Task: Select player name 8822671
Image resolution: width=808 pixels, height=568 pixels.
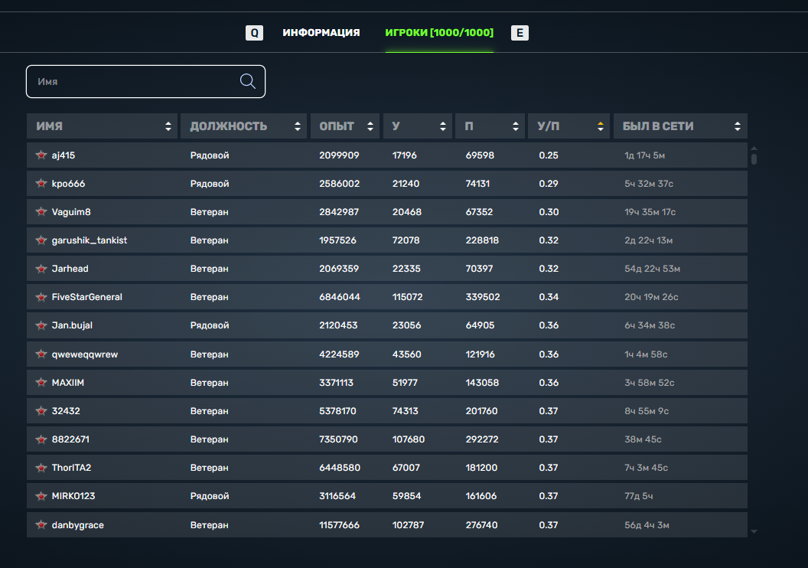Action: (70, 439)
